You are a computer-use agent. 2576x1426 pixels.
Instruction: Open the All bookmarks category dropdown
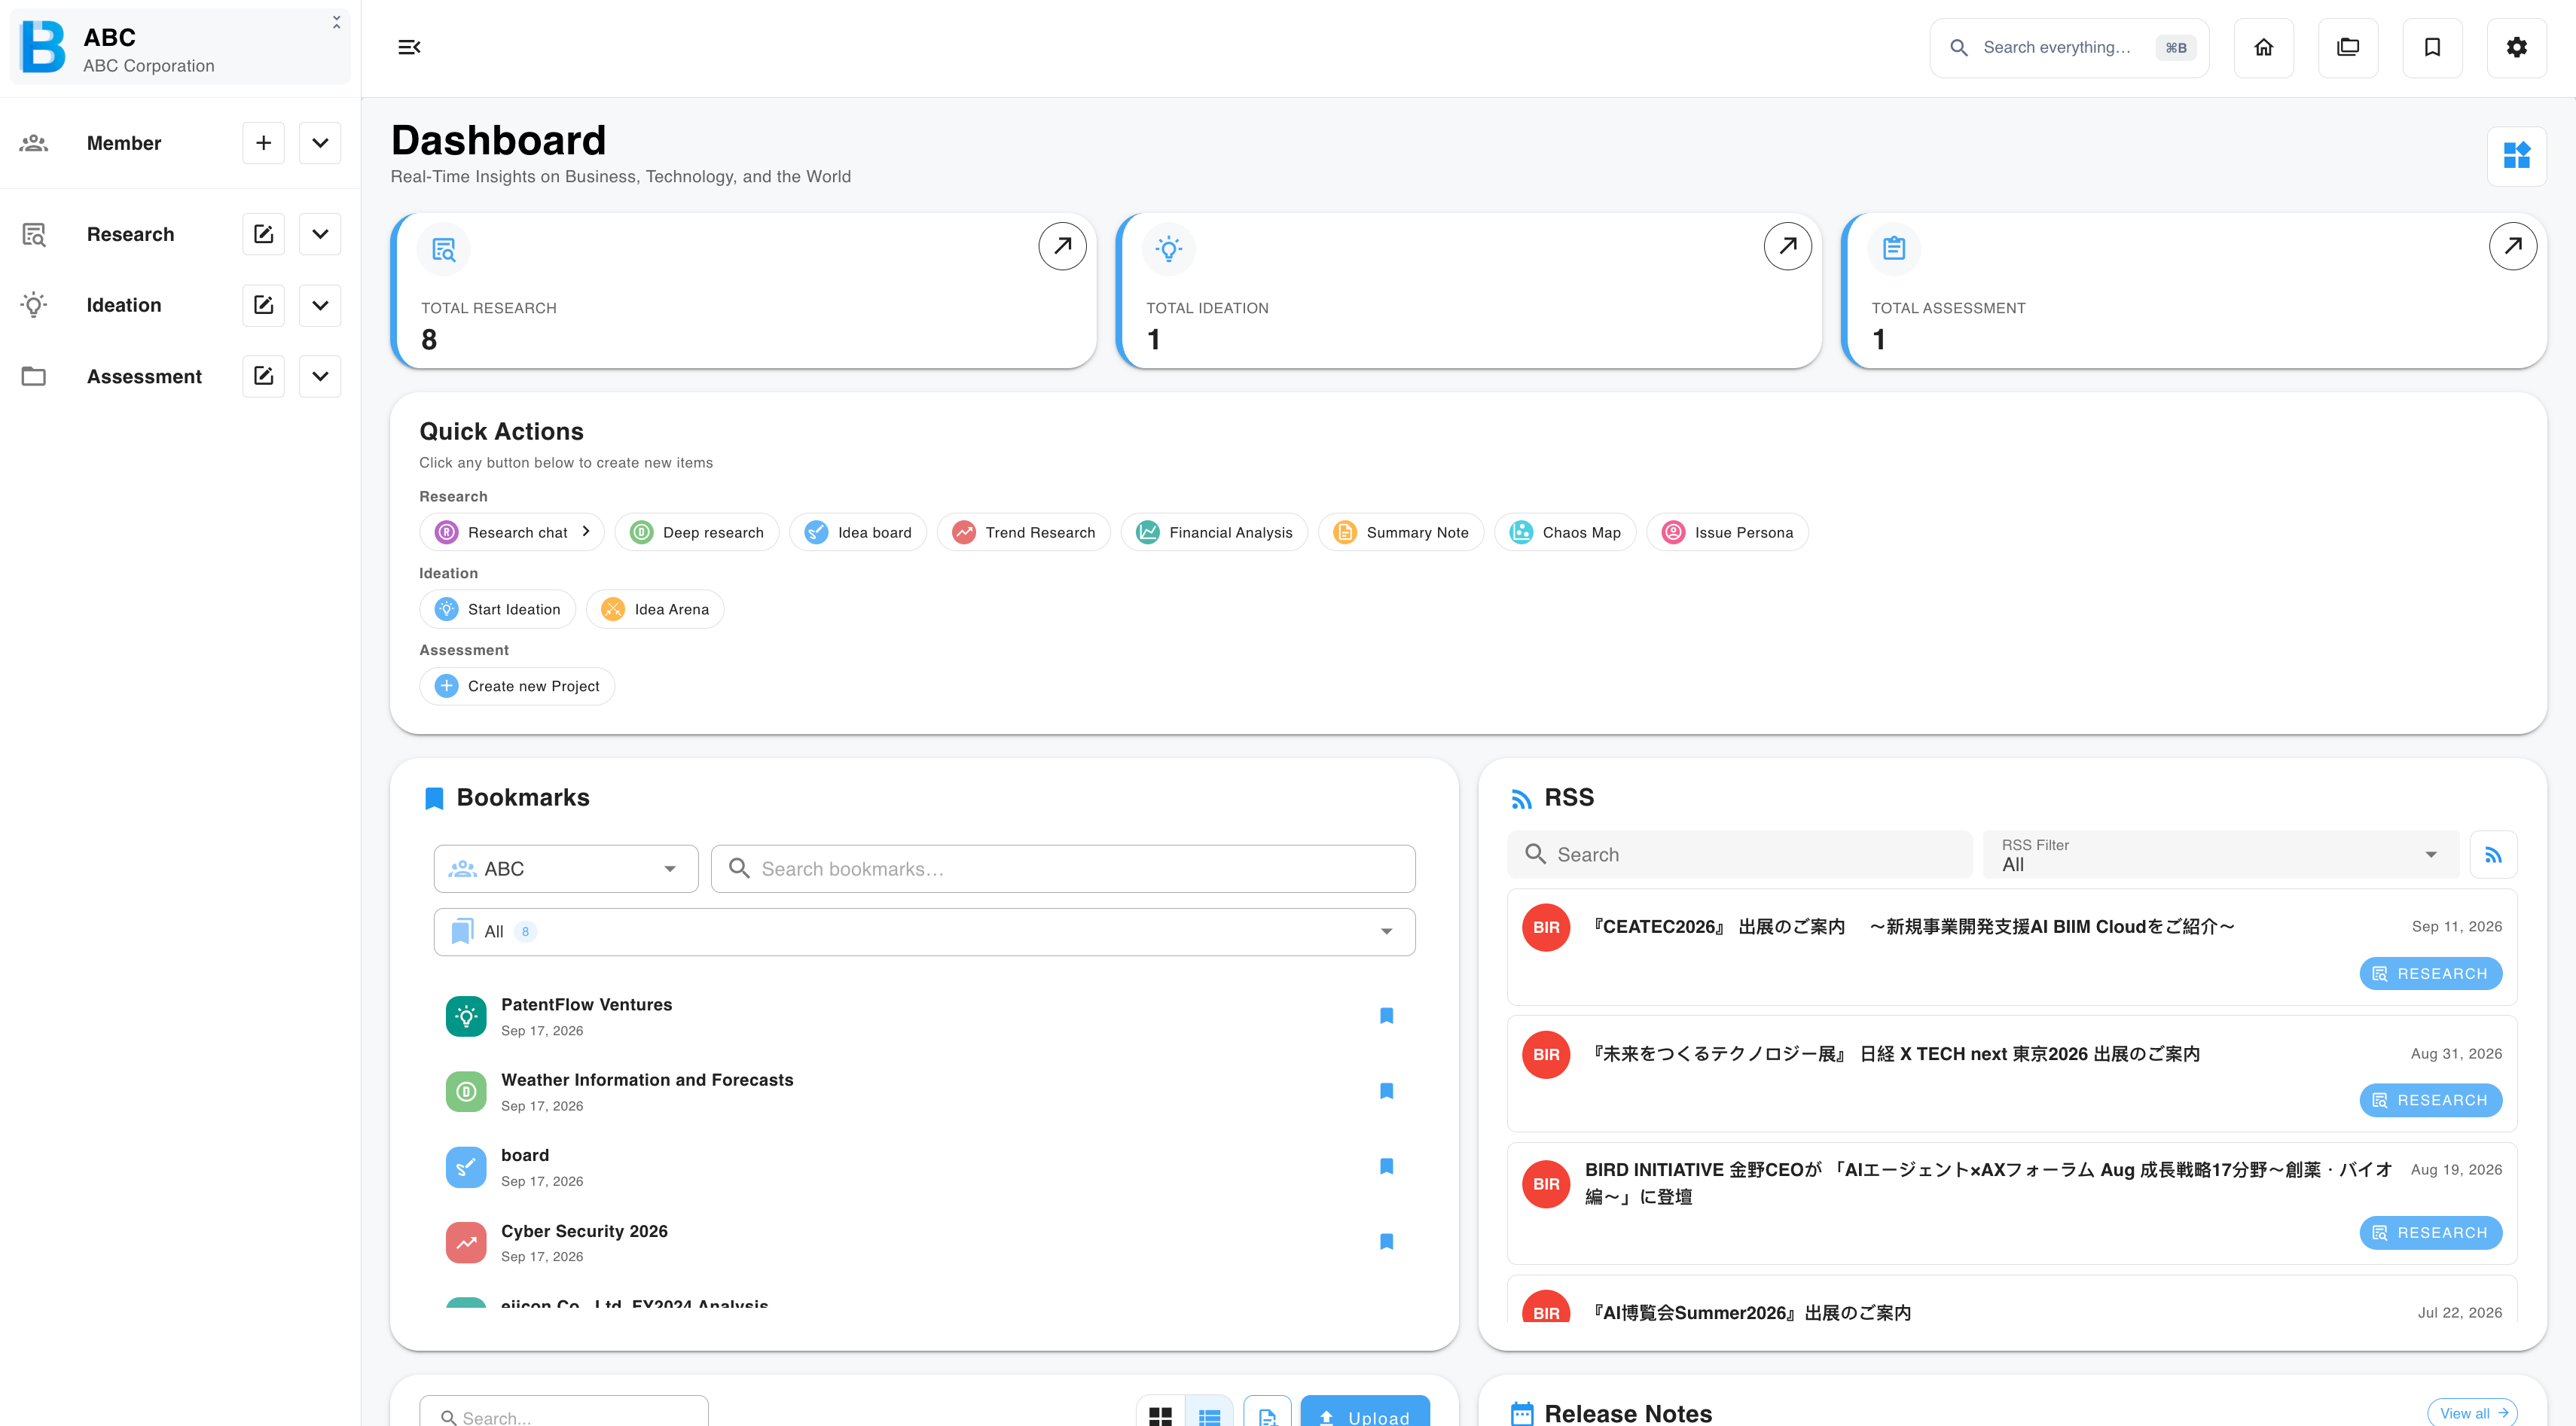click(924, 931)
